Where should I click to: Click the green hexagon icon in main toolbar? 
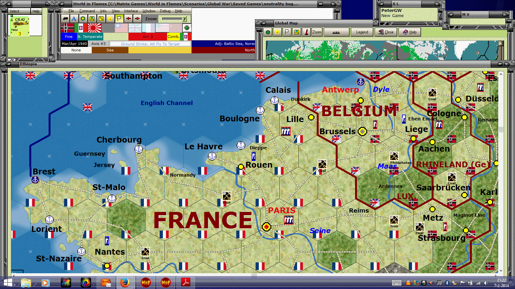click(x=83, y=19)
